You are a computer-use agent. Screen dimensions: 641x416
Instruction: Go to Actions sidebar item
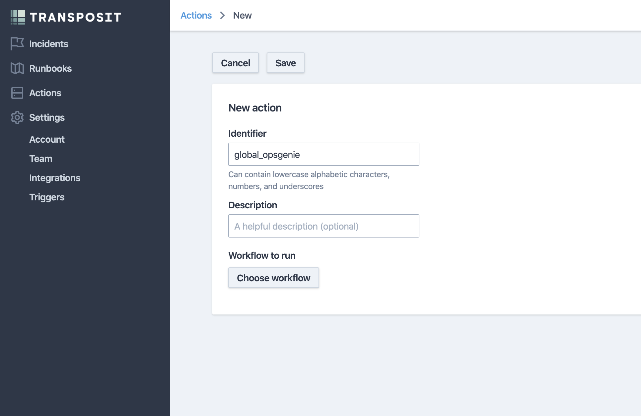(x=45, y=93)
